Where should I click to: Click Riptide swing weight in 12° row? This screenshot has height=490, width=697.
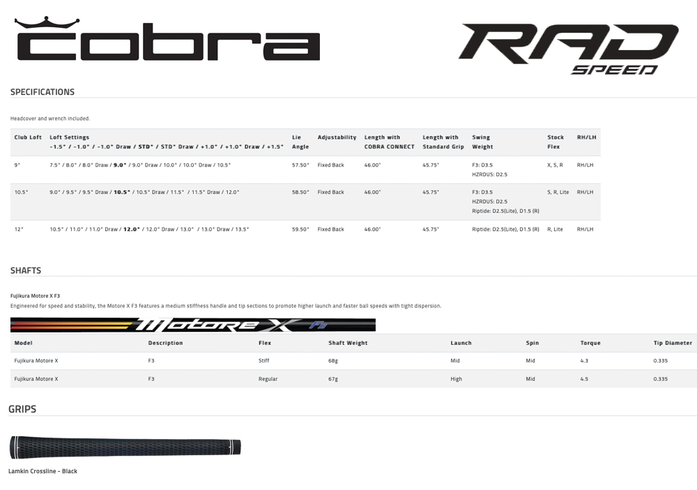coord(505,229)
